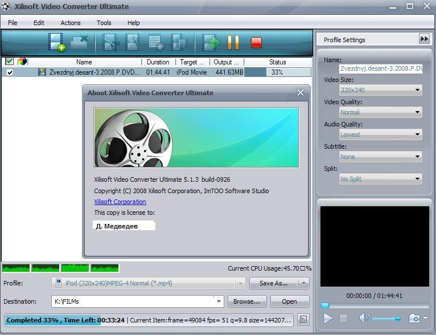This screenshot has width=436, height=335.
Task: Click the Д. Медведев license name
Action: (x=117, y=226)
